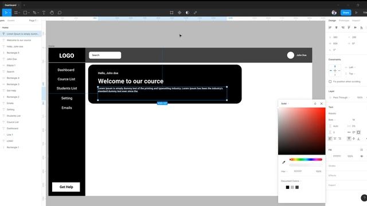Click the text align center icon
Screen dimensions: 367x206
coord(335,138)
